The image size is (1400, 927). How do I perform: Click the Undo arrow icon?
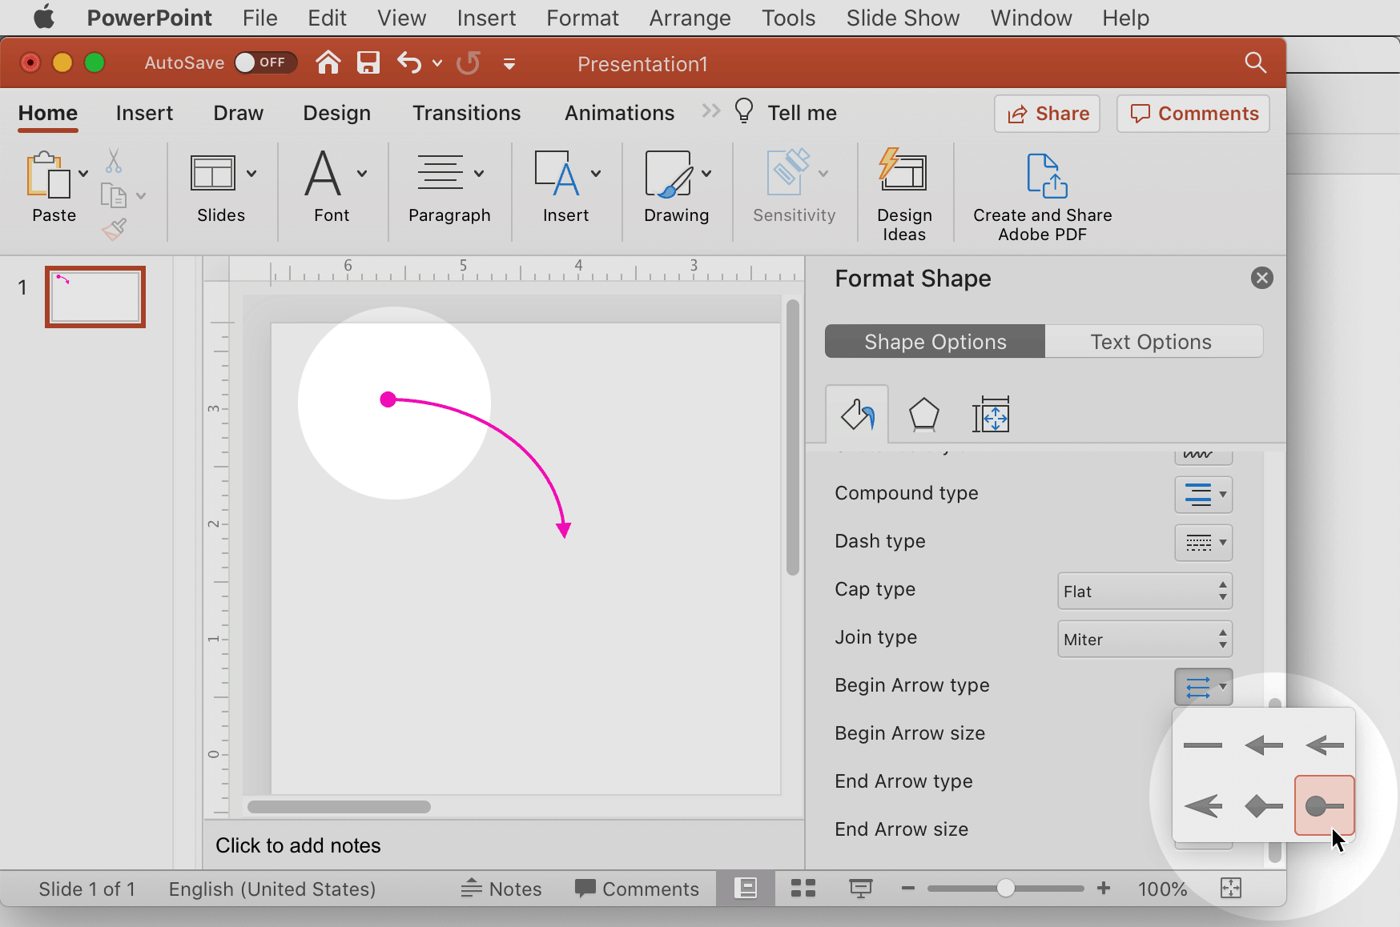point(409,62)
